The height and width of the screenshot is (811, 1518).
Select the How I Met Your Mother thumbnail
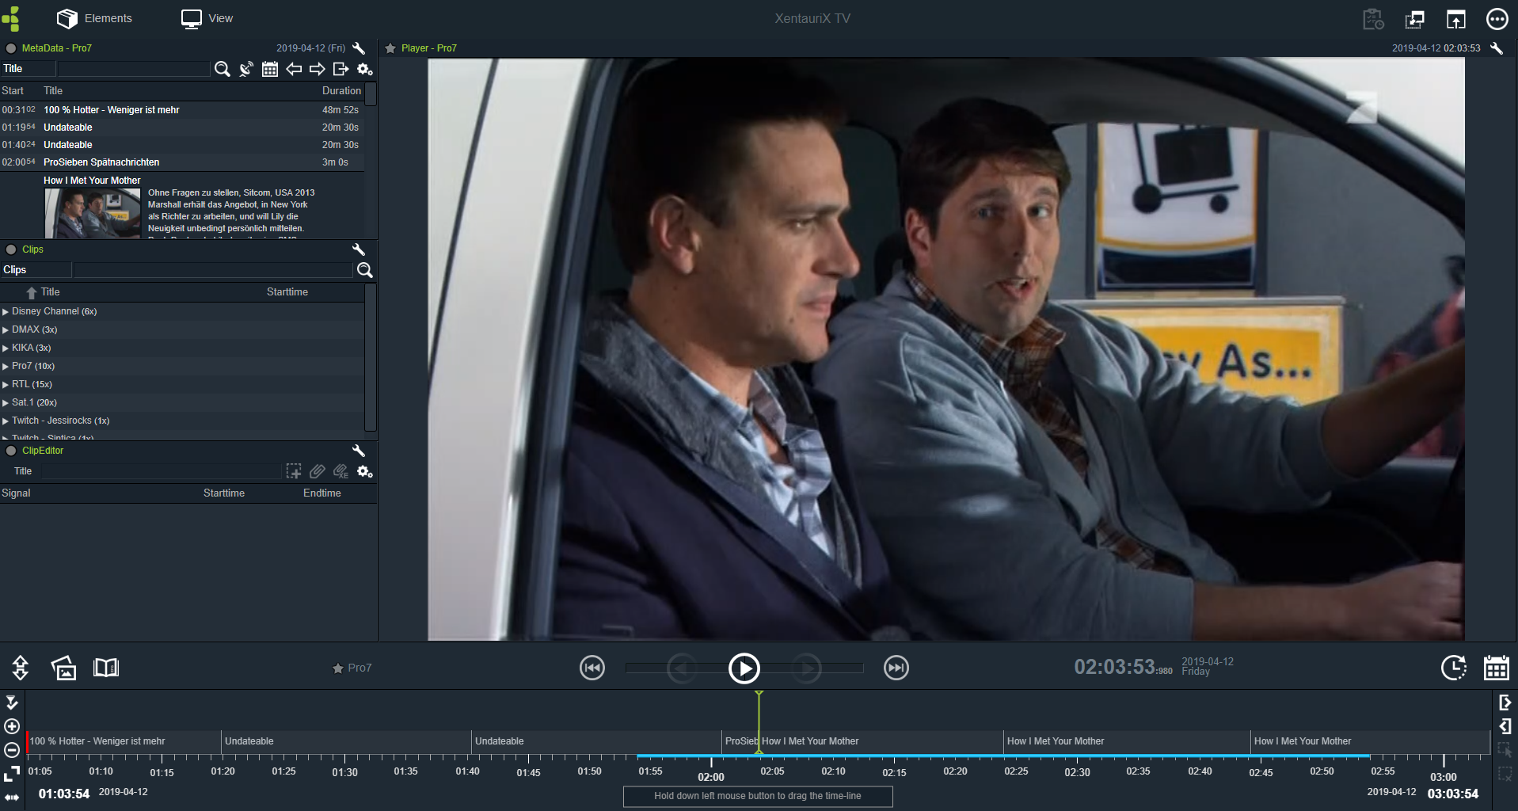pyautogui.click(x=93, y=213)
